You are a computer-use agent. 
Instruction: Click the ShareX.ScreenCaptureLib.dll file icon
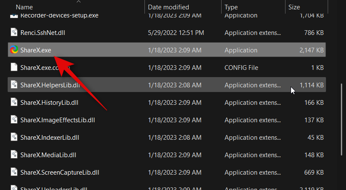pyautogui.click(x=14, y=172)
